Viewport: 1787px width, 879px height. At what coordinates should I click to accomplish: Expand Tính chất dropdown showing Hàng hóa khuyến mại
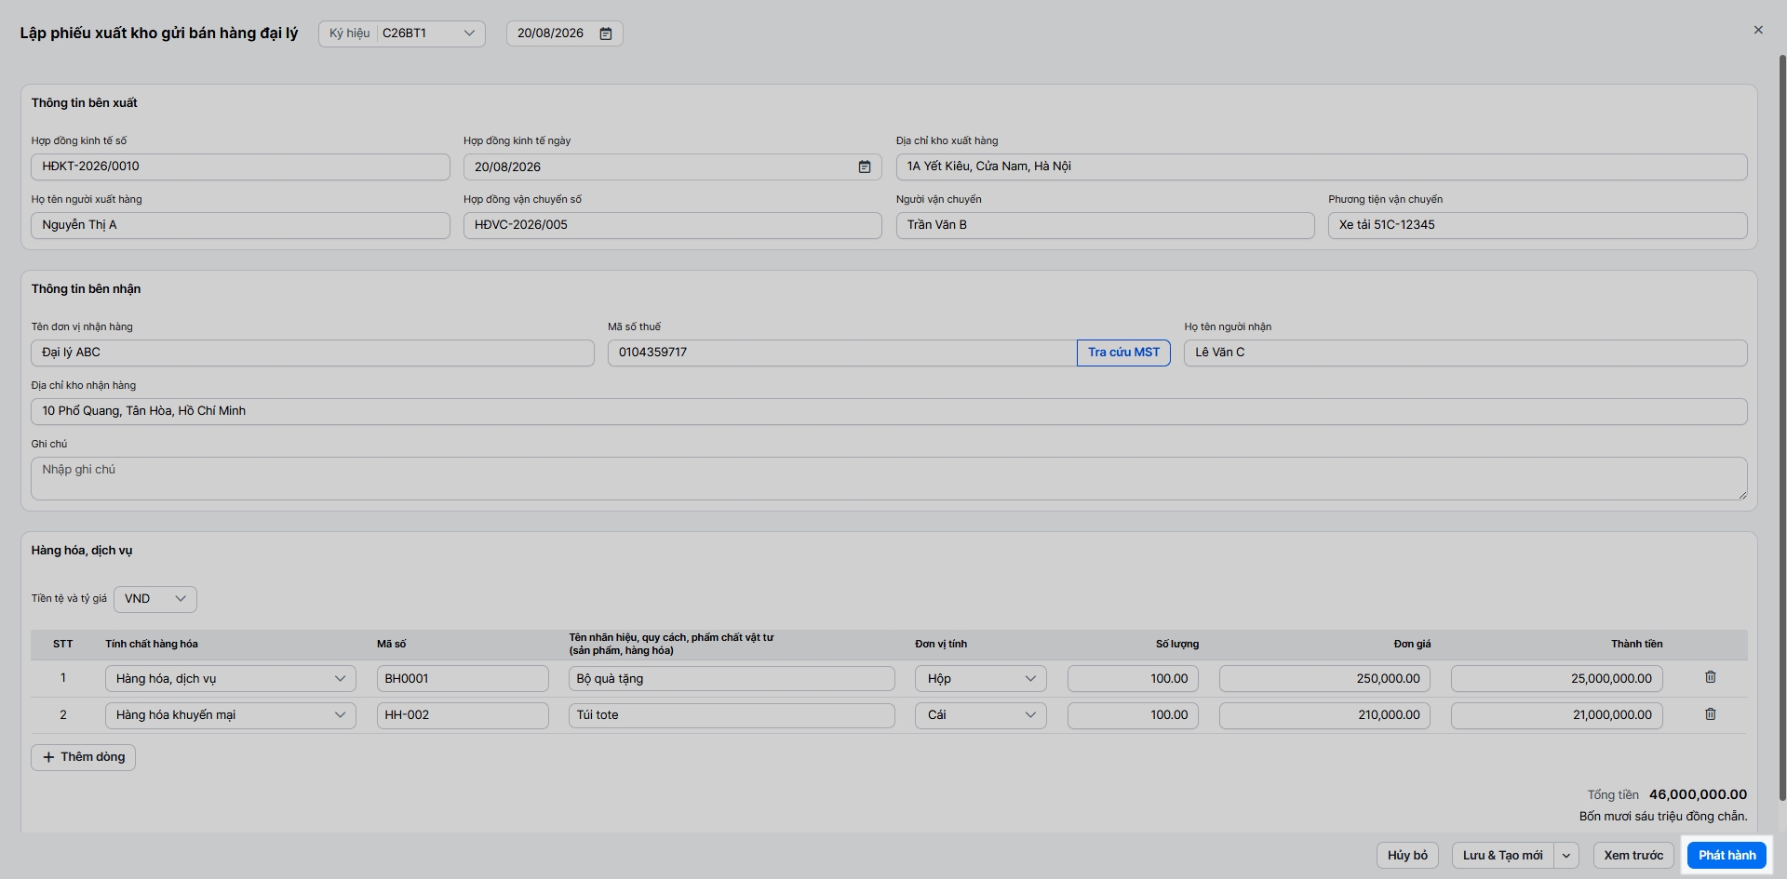pos(230,715)
